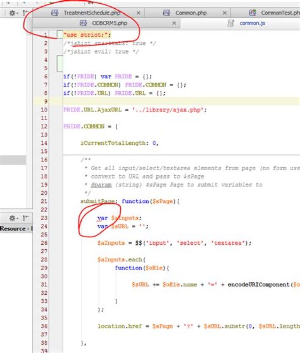Click top panel collapse-to-side icon
This screenshot has height=353, width=300.
point(25,13)
